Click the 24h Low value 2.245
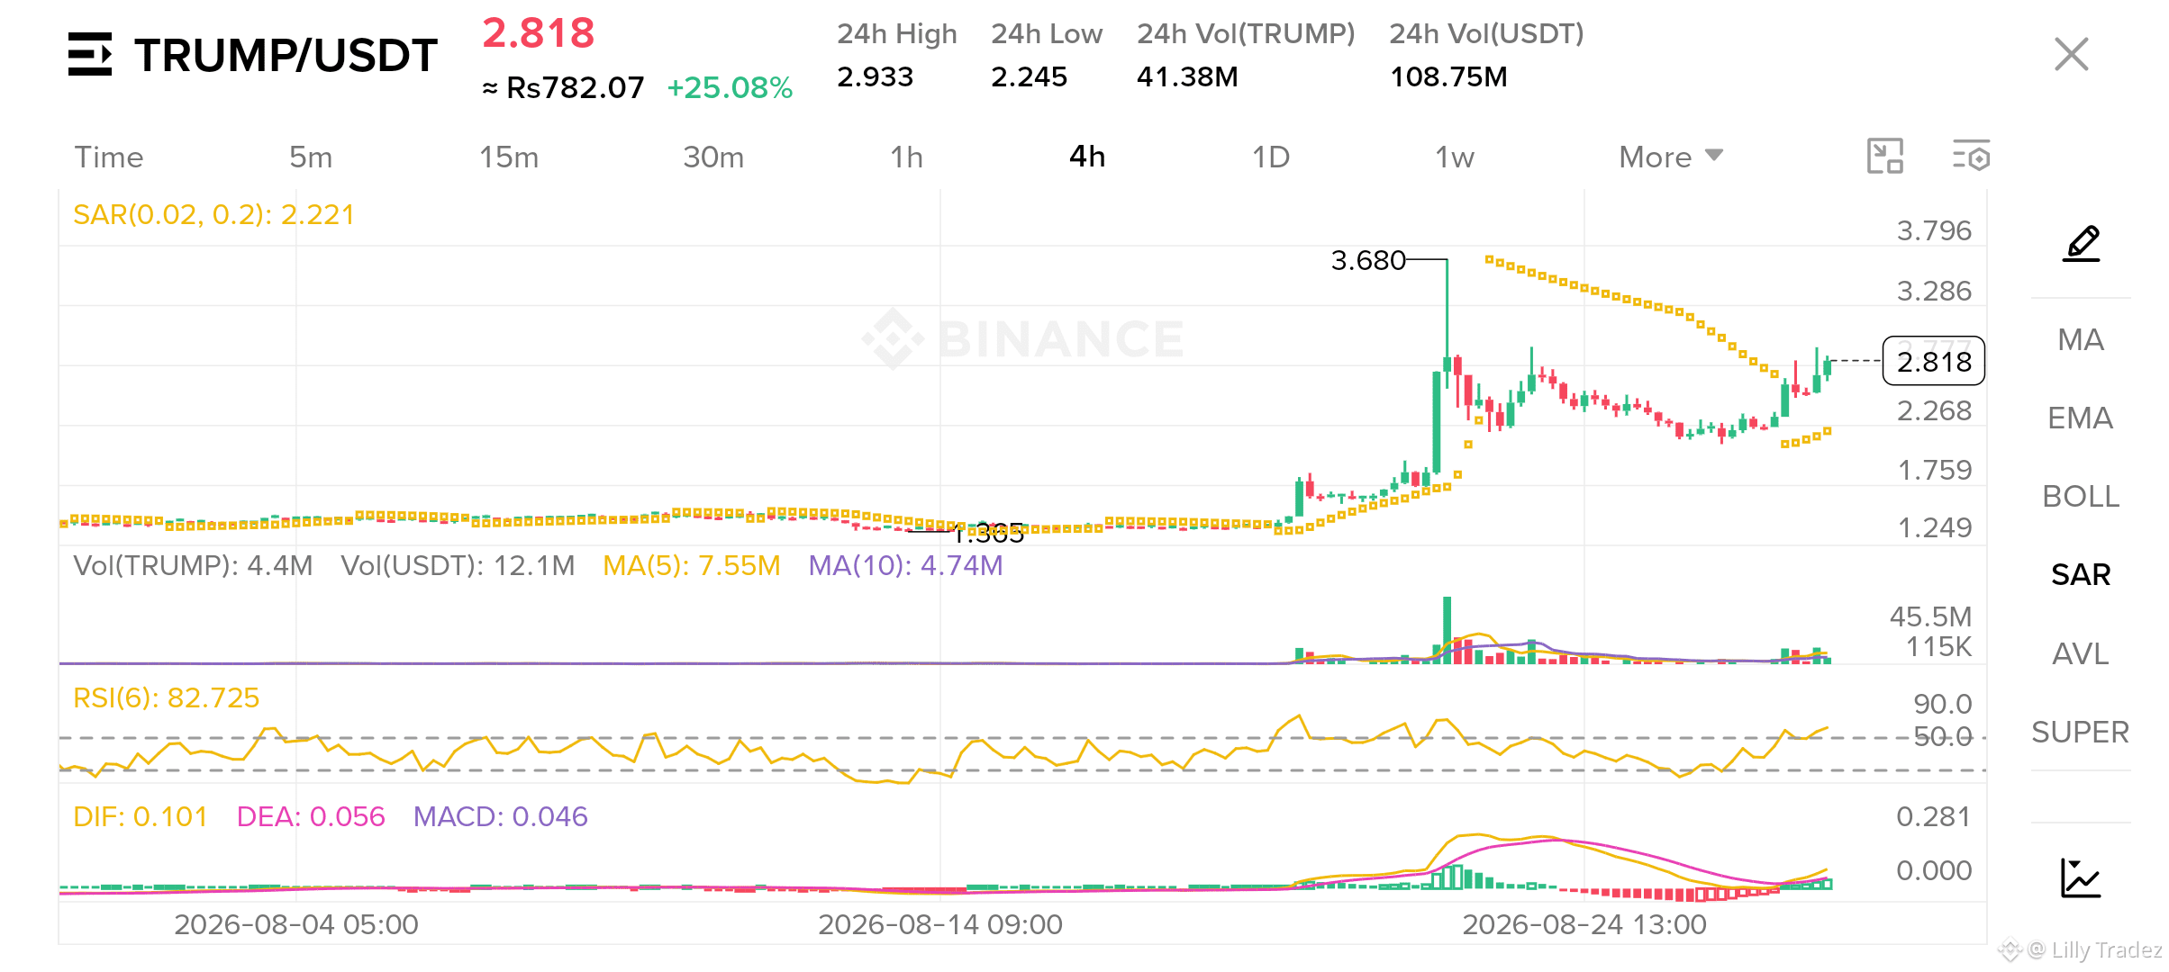The image size is (2169, 972). point(1029,76)
